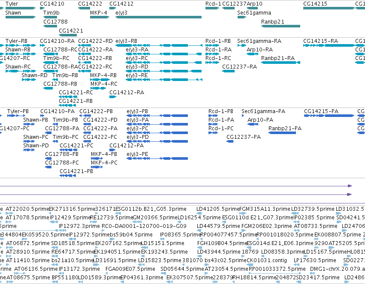
Task: Select the Tyler-PB protein label
Action: pyautogui.click(x=18, y=111)
